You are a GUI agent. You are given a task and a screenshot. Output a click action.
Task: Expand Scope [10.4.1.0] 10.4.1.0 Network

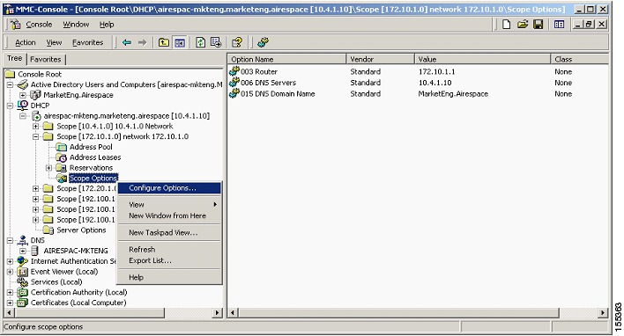(36, 127)
